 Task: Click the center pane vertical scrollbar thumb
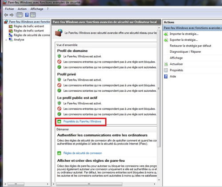coord(159,89)
